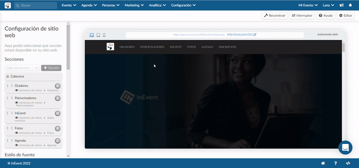Screen dimensions: 359x168
Task: Open InEvent section settings gear
Action: coord(58,113)
